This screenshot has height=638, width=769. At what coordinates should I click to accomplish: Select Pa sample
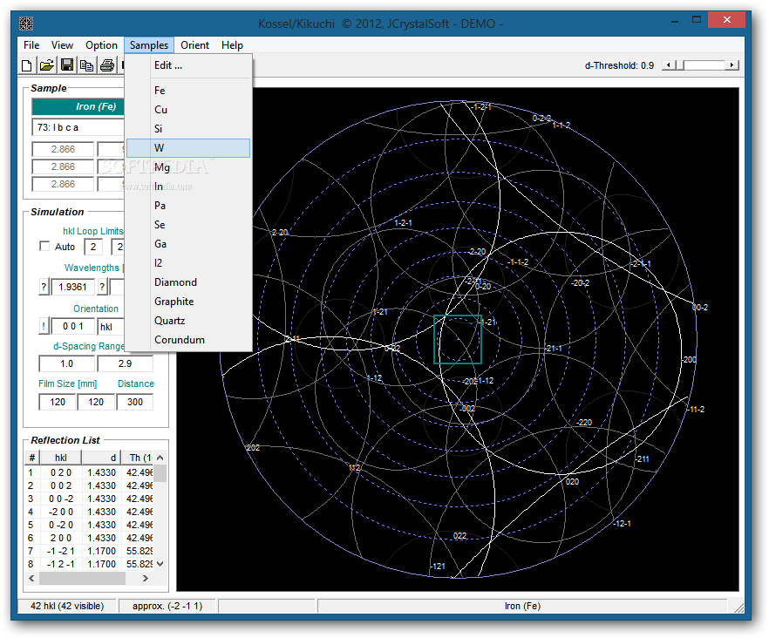point(189,206)
